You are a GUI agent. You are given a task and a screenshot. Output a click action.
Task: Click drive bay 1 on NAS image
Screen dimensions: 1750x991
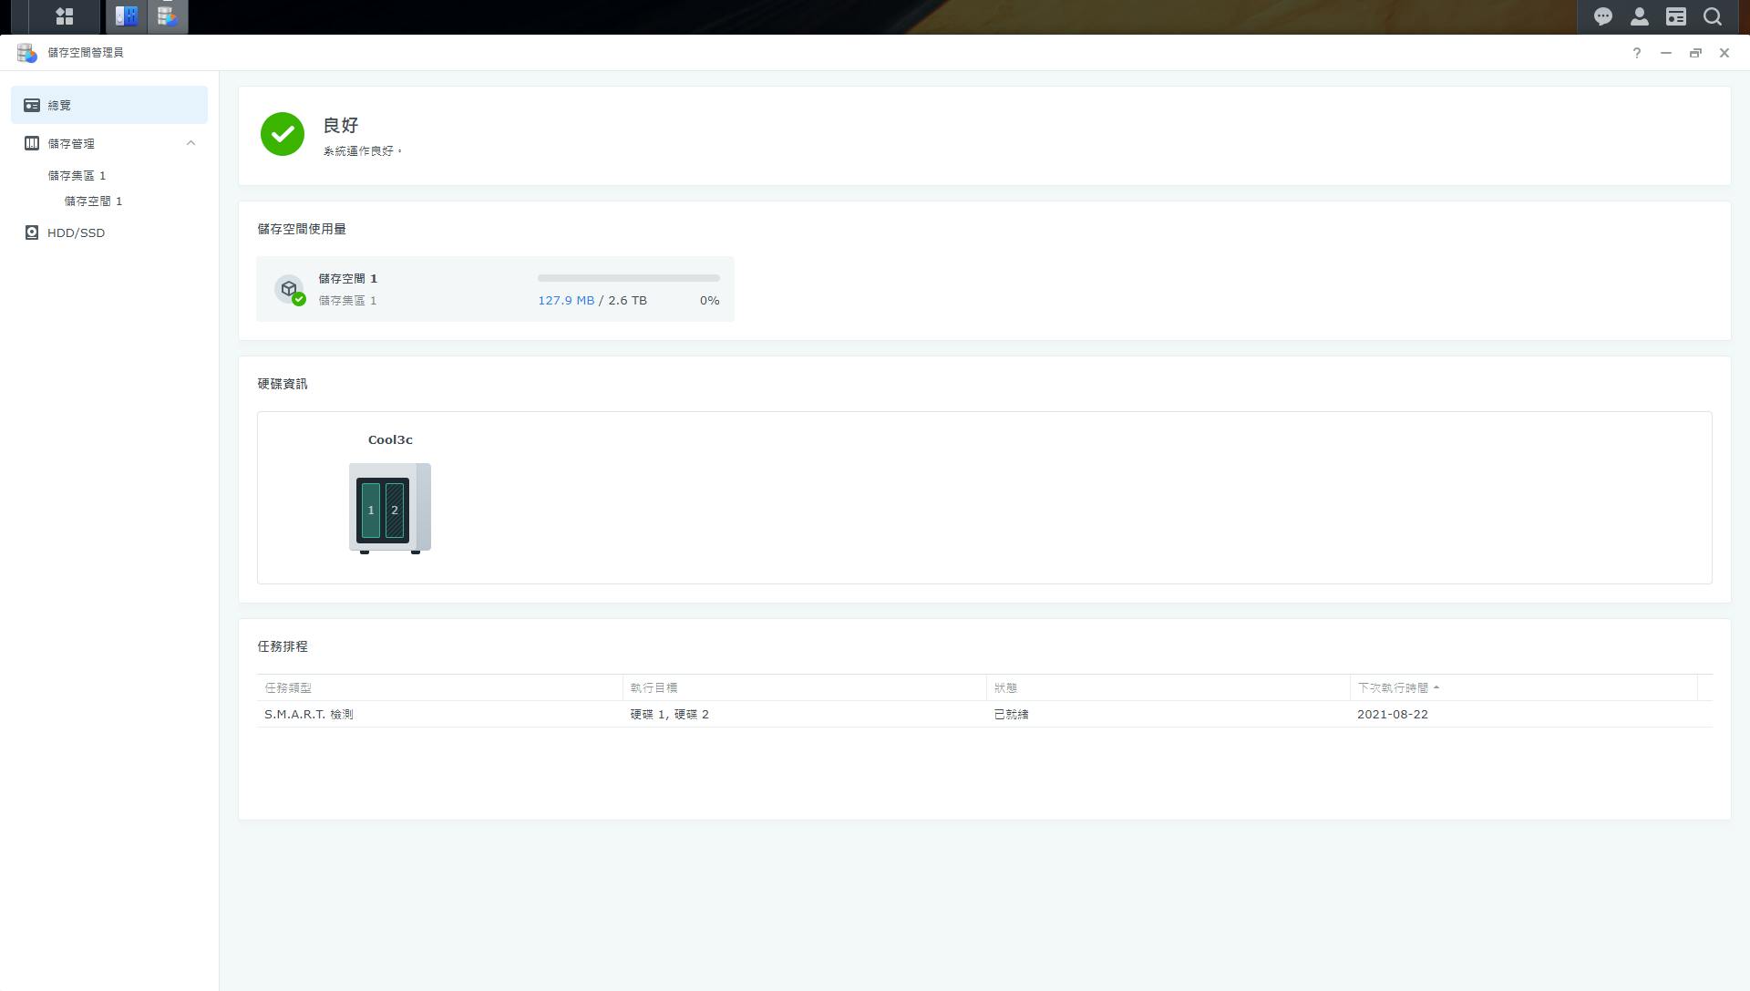370,510
